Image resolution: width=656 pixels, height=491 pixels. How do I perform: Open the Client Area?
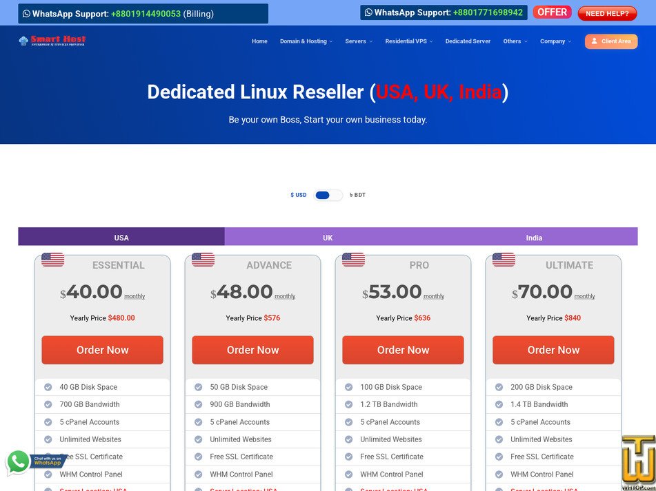tap(611, 41)
